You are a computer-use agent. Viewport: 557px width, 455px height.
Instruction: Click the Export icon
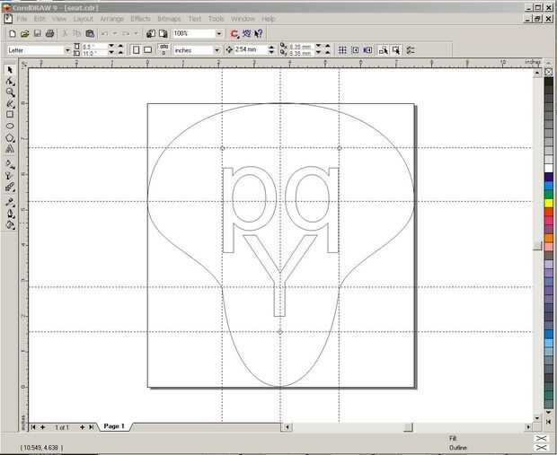(x=164, y=34)
